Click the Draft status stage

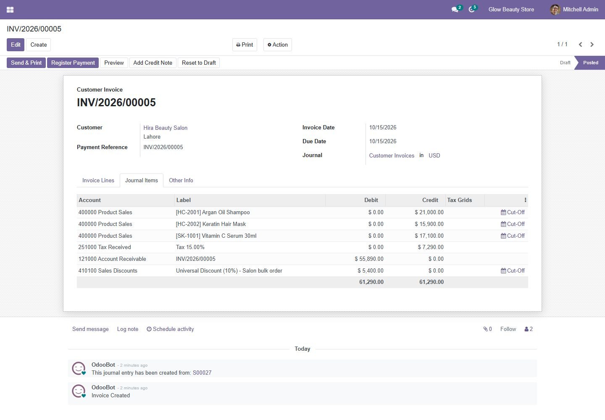tap(565, 63)
